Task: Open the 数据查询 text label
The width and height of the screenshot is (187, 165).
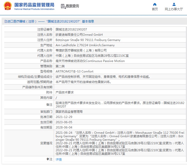Action: pos(72,6)
